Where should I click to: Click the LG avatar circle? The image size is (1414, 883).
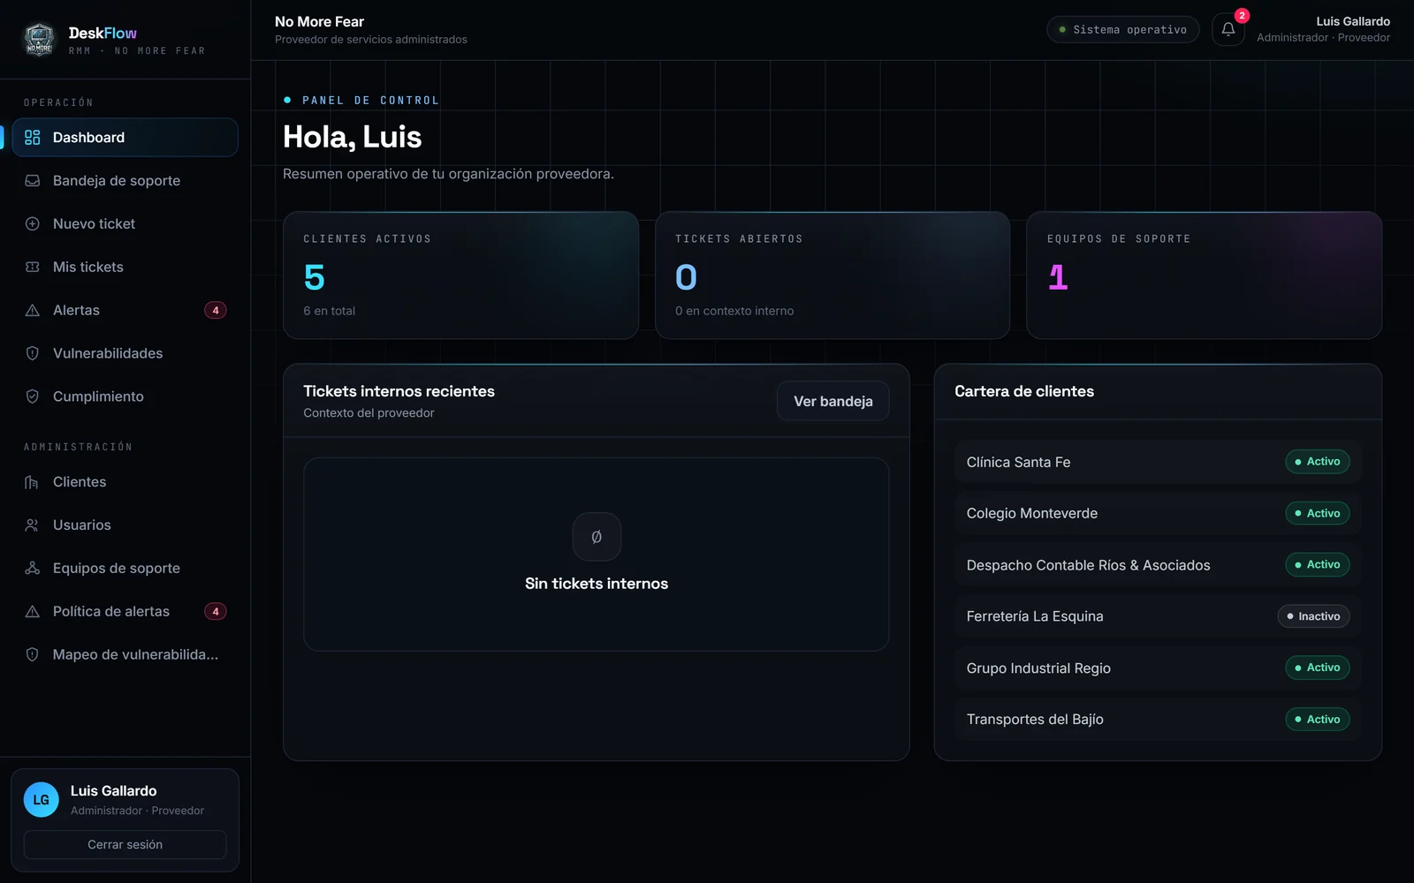(x=41, y=800)
